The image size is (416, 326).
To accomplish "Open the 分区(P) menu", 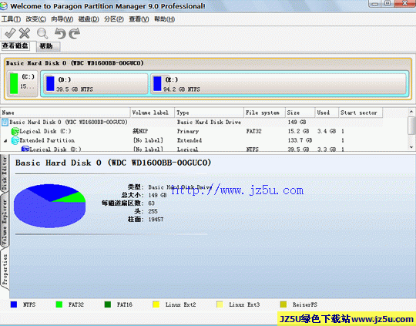I will [x=114, y=19].
